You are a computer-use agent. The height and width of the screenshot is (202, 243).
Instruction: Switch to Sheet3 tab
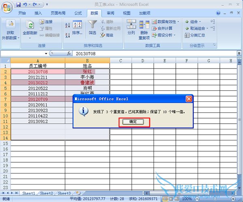tap(64, 193)
